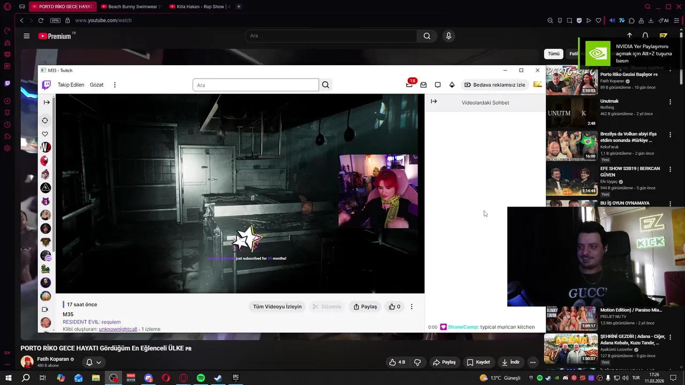Click the heart bookmark icon in address bar
Viewport: 685px width, 385px height.
click(598, 20)
